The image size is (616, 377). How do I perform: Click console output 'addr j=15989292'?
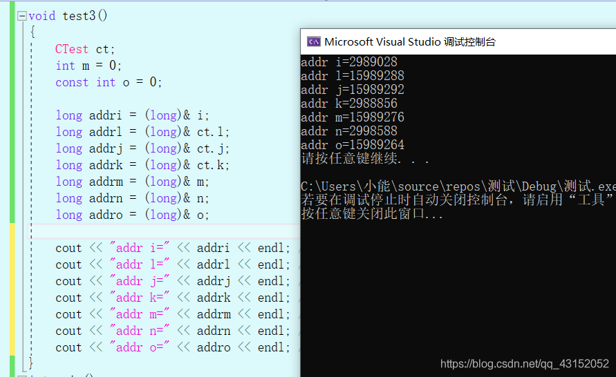pyautogui.click(x=353, y=90)
